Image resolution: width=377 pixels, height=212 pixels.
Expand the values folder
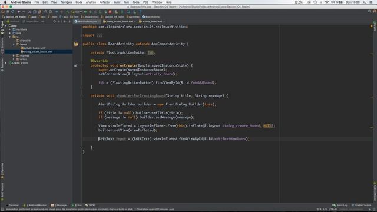tap(14, 59)
